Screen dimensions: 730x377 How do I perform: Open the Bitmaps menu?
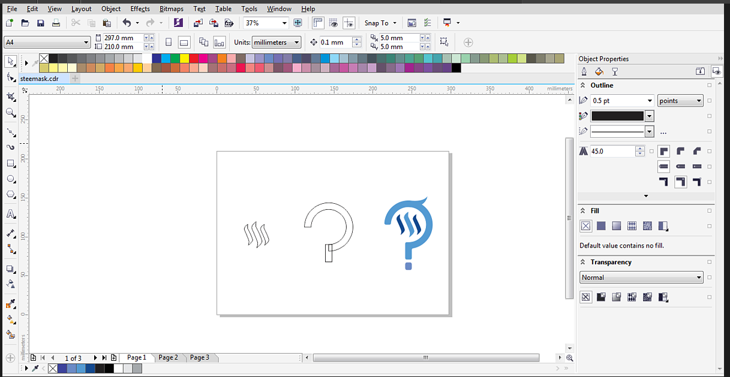pos(172,8)
